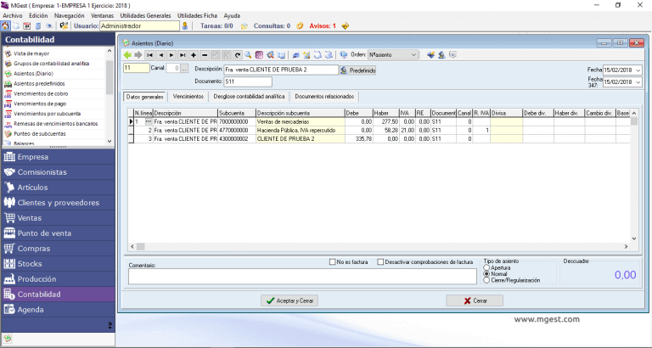
Task: Click the Documento field containing S11
Action: pyautogui.click(x=248, y=81)
